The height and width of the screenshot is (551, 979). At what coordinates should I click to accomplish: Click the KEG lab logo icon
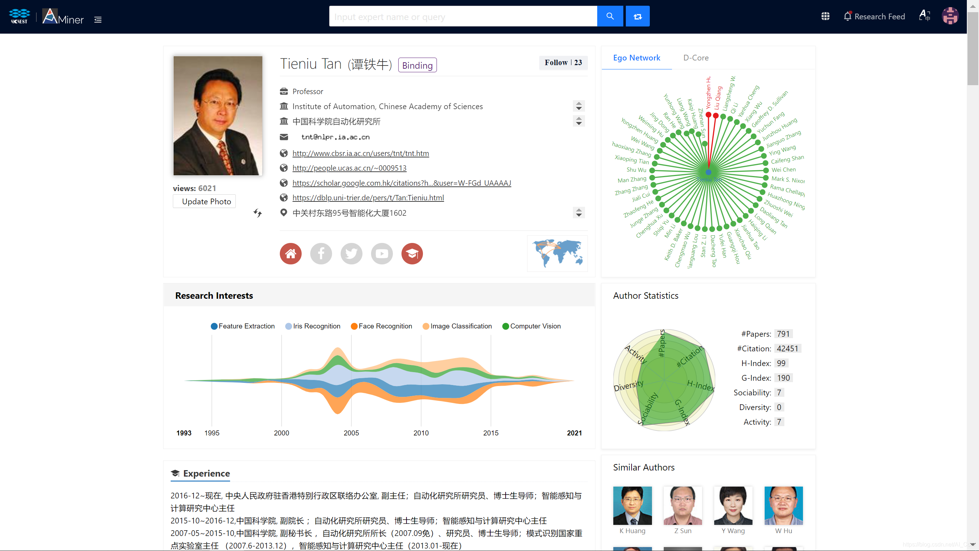(19, 16)
